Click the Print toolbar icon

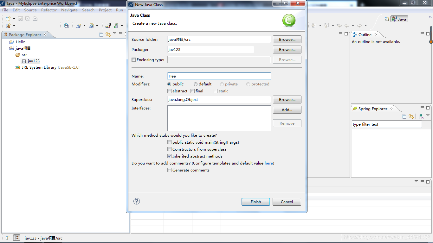click(x=35, y=19)
